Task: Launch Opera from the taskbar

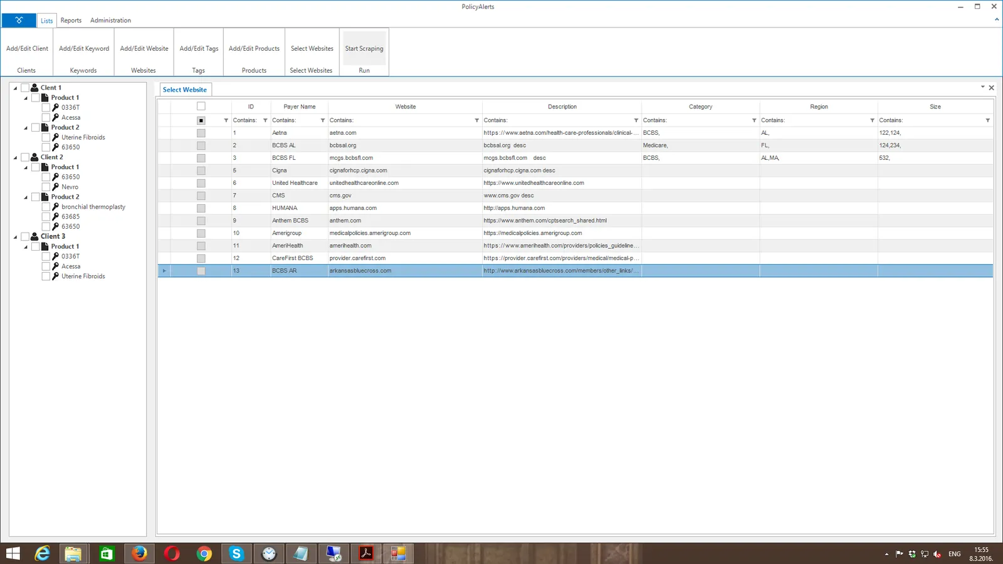Action: tap(172, 553)
